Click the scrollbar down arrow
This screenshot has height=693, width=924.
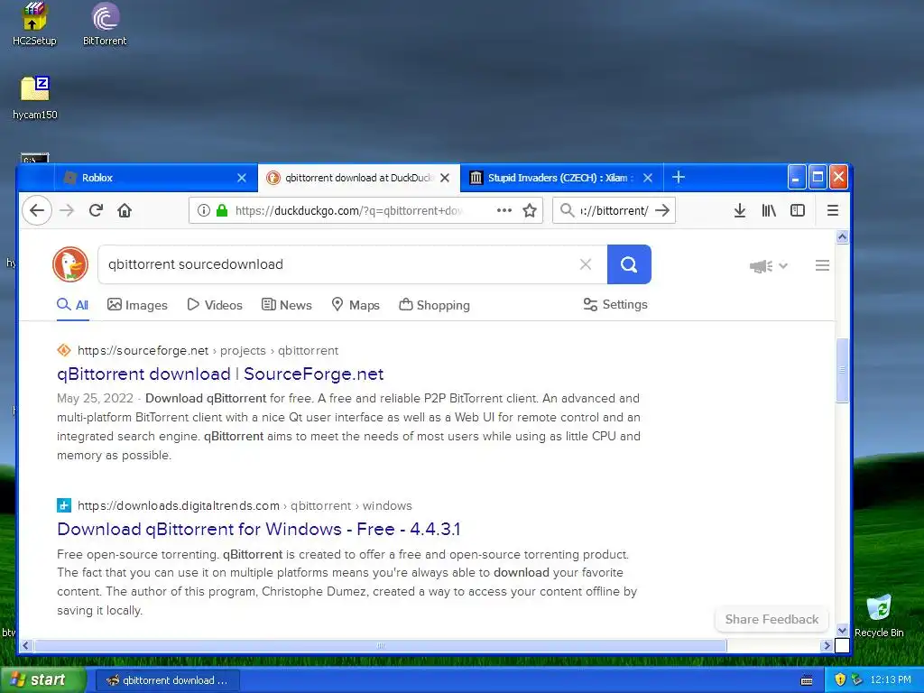(x=842, y=630)
